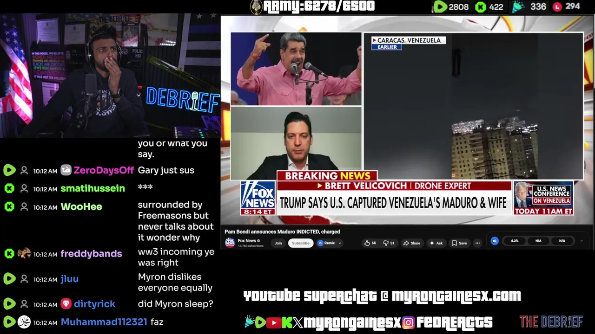Image resolution: width=595 pixels, height=334 pixels.
Task: Select username Muhammad112321 in chat
Action: pyautogui.click(x=104, y=322)
